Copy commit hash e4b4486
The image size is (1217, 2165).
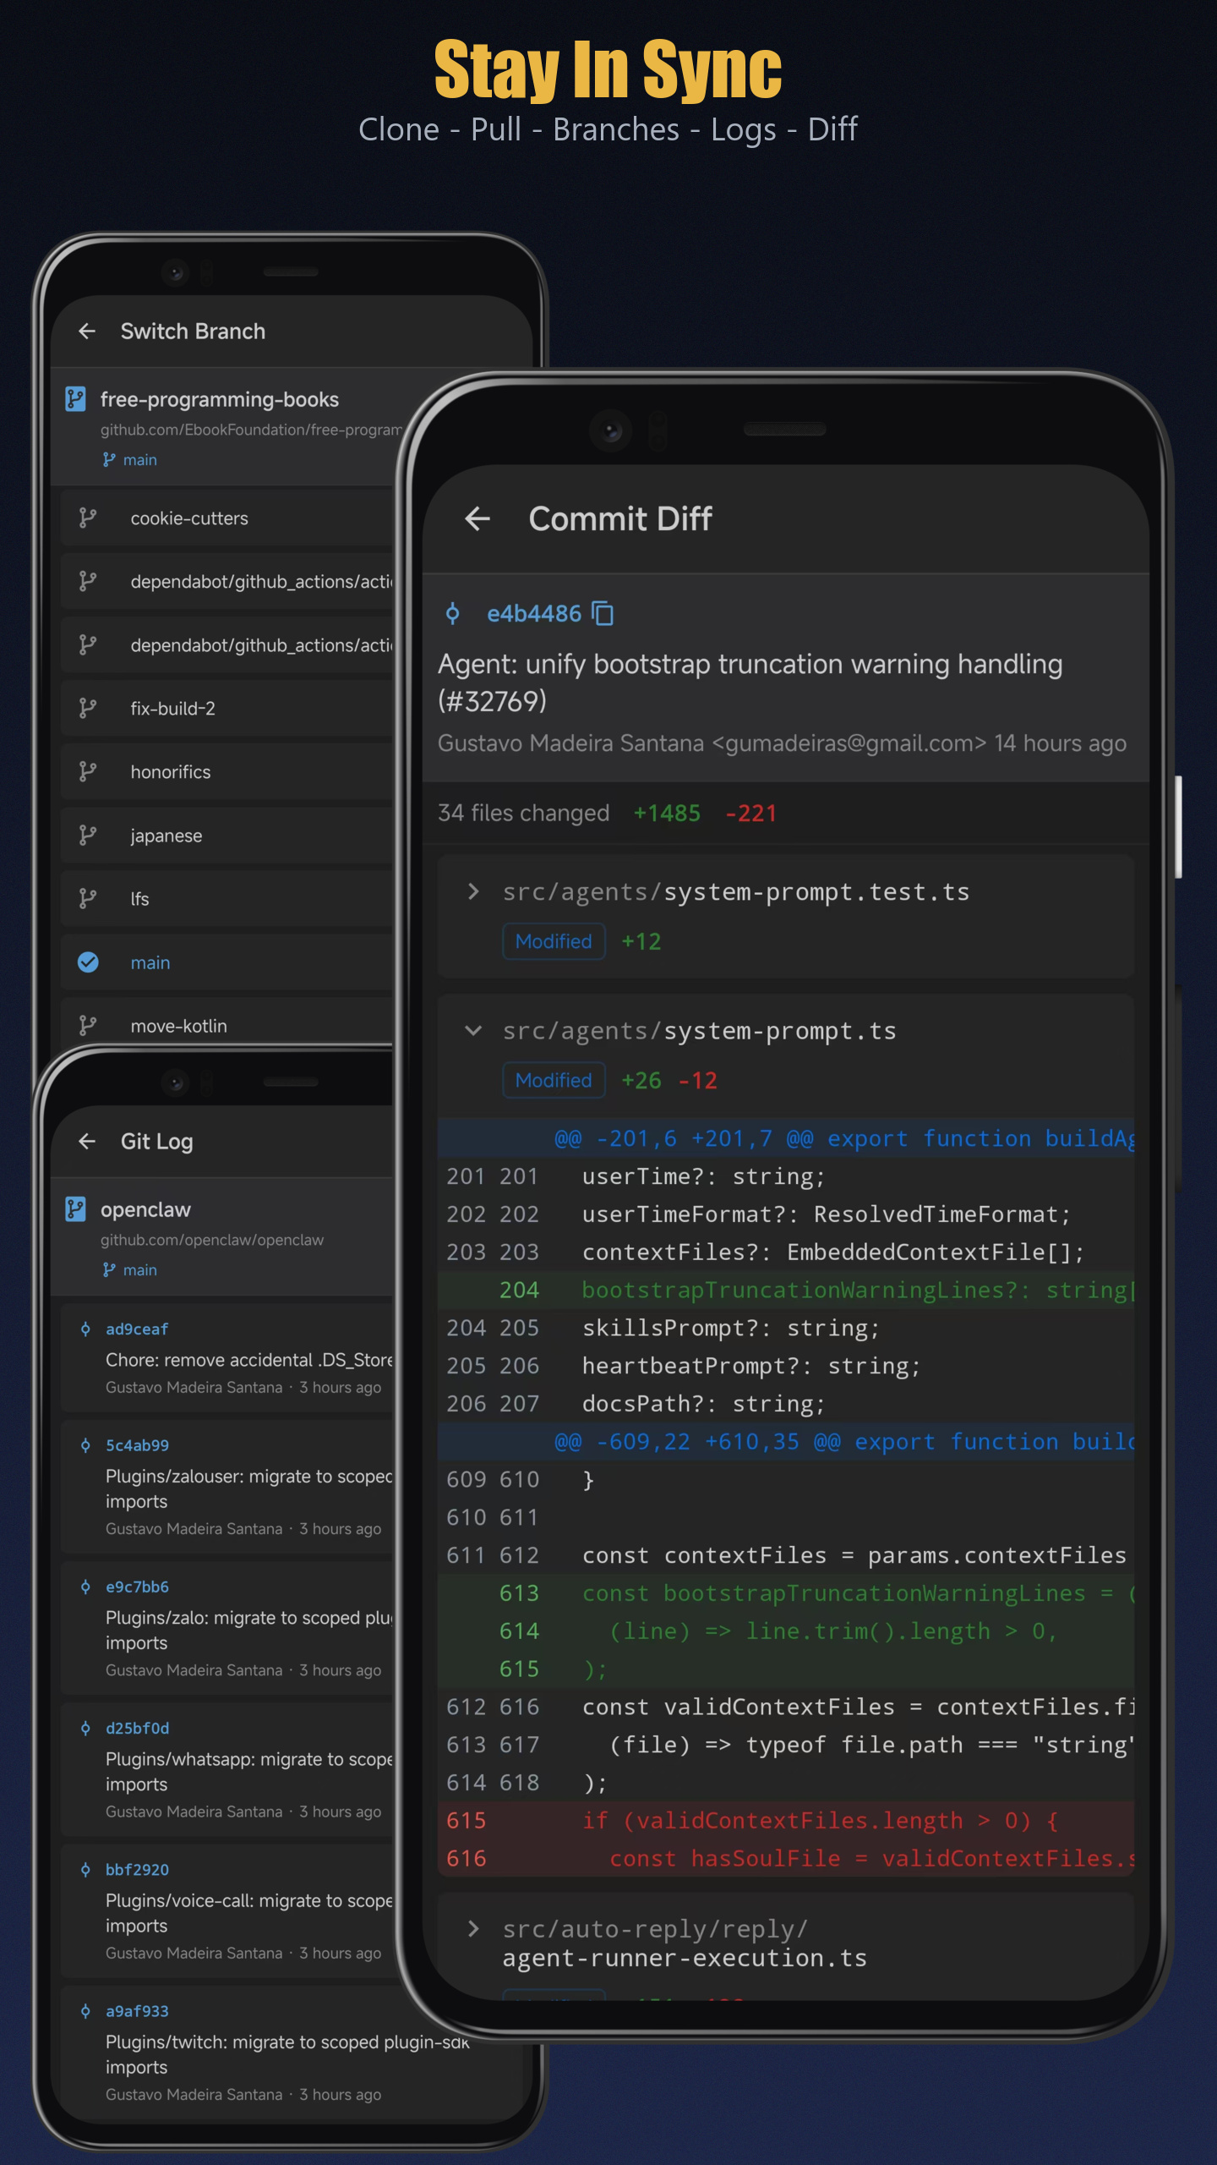(x=603, y=613)
